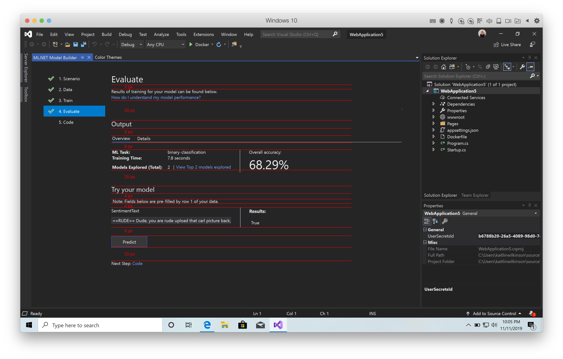Click the Save All icon in toolbar
Viewport: 563px width, 359px height.
click(83, 45)
